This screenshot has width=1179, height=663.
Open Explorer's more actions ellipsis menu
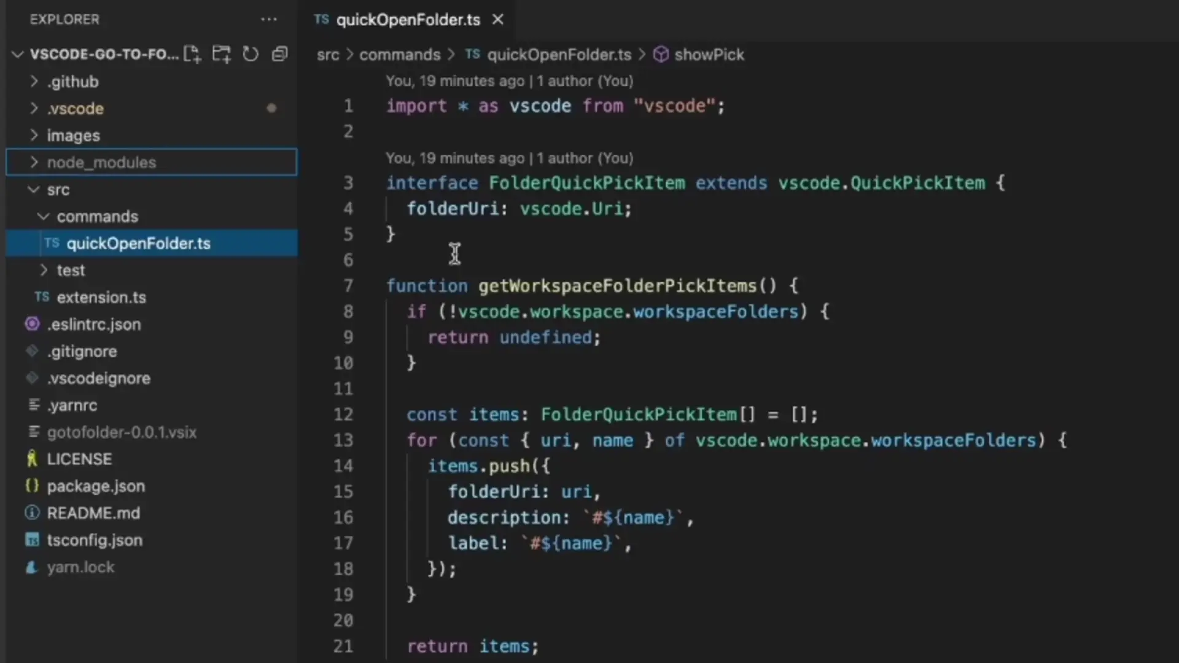pyautogui.click(x=269, y=20)
